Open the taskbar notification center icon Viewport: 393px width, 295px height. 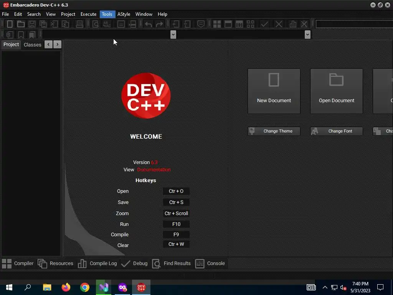pyautogui.click(x=380, y=287)
